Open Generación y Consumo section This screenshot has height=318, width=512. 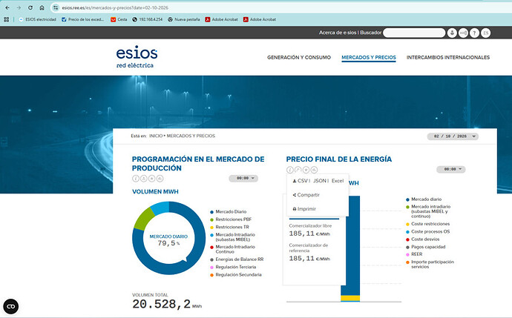pyautogui.click(x=299, y=57)
